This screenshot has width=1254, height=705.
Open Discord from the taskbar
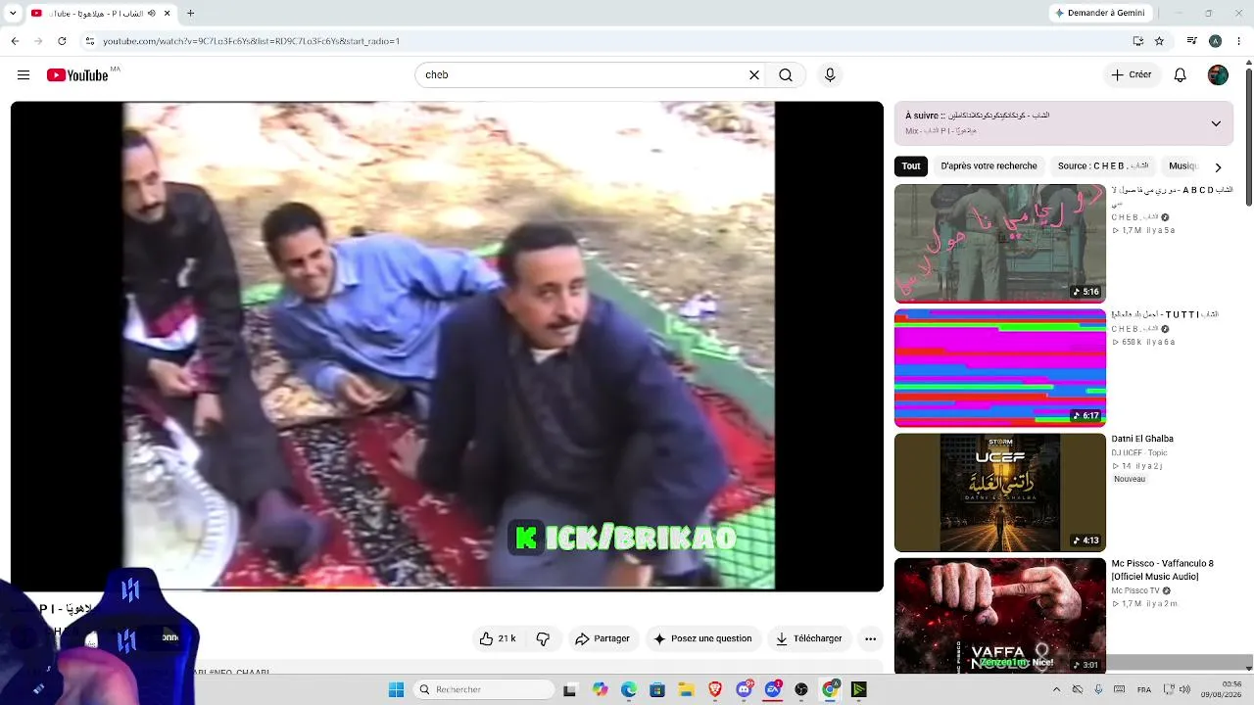(744, 689)
